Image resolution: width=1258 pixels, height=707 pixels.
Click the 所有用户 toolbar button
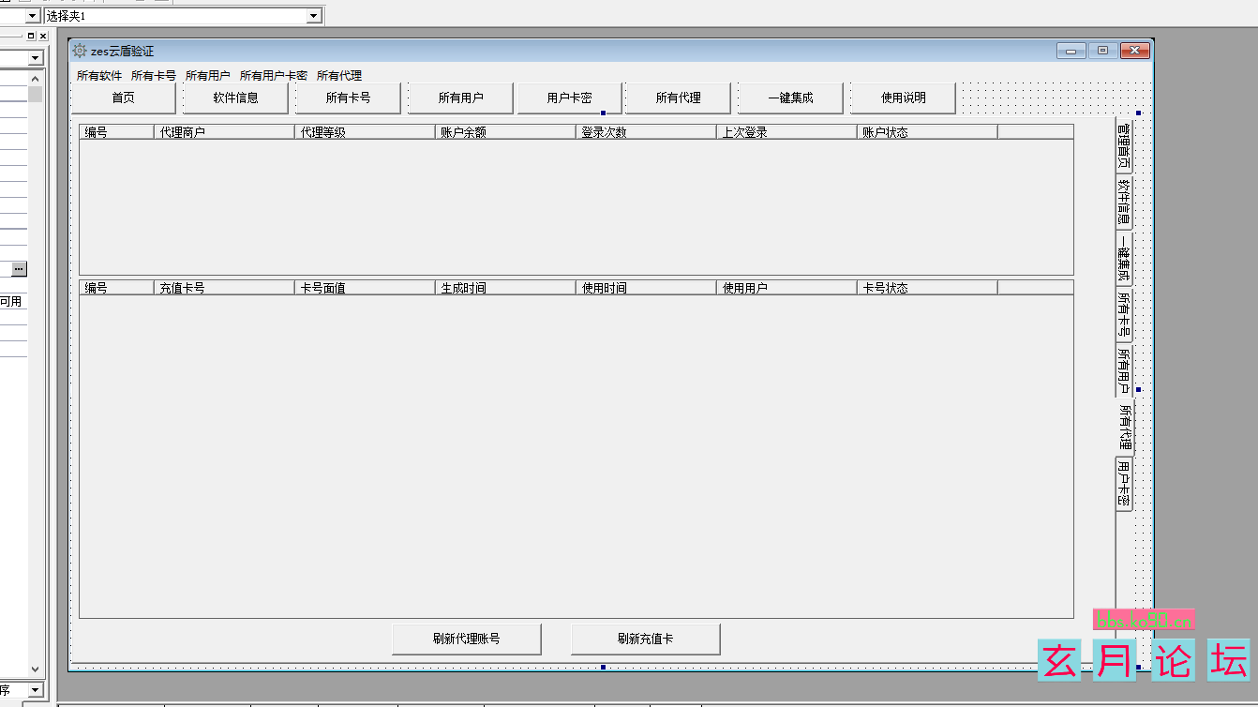click(461, 98)
